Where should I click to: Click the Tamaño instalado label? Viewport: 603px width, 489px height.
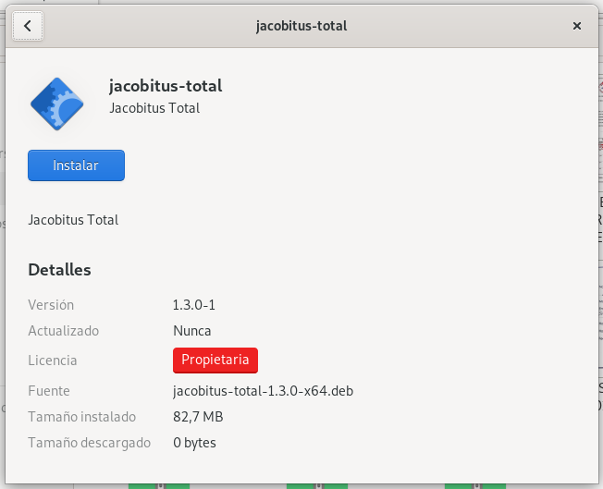(x=81, y=417)
